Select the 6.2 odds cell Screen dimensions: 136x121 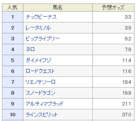click(x=113, y=39)
